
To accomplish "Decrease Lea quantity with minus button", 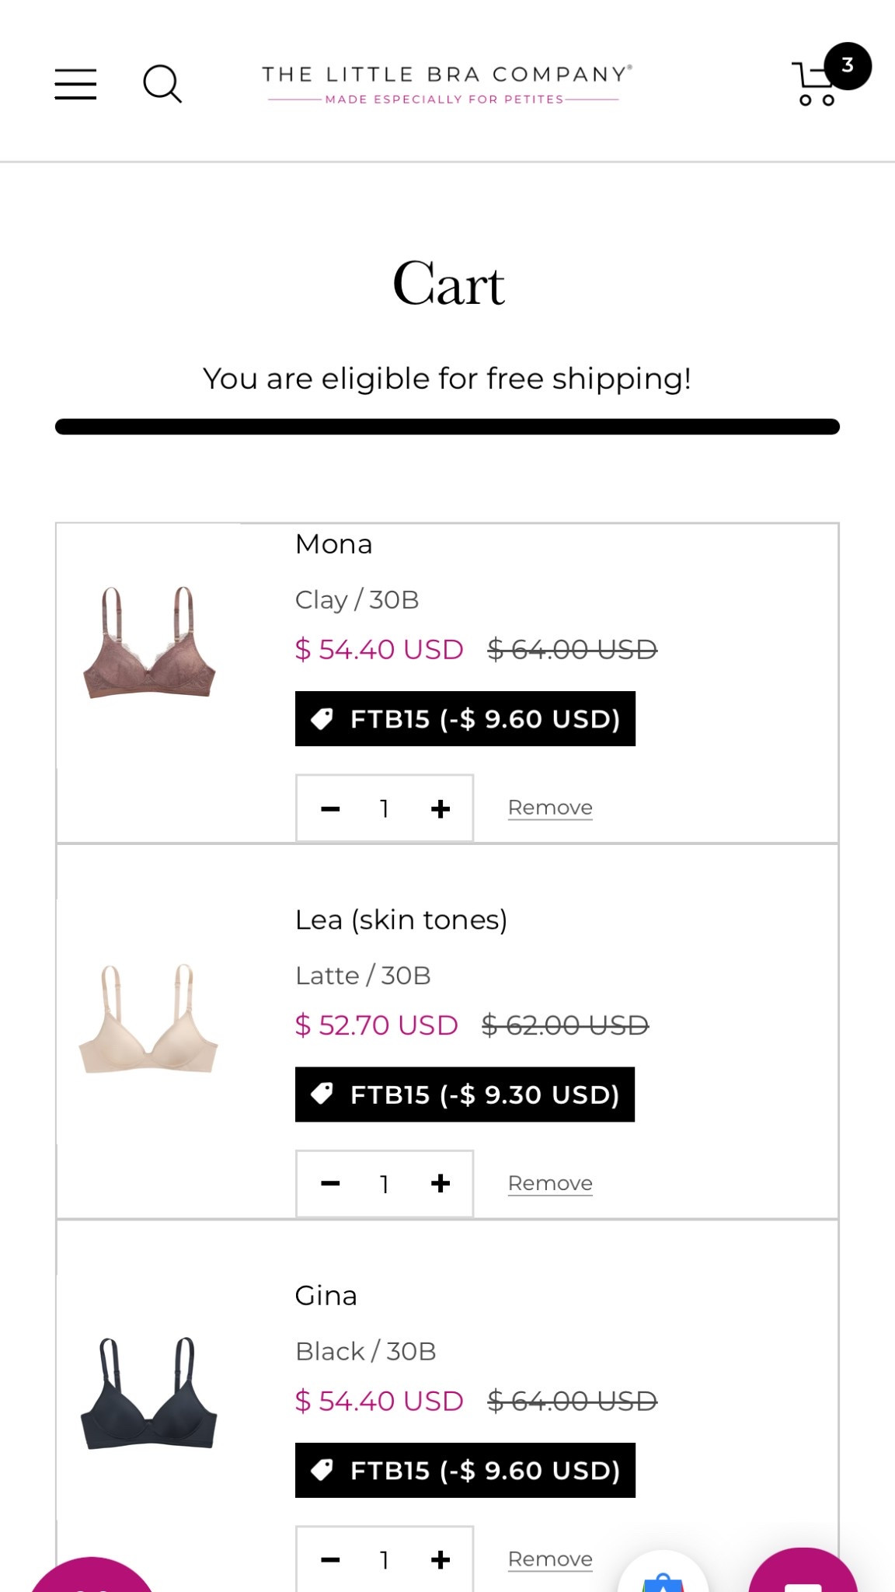I will click(330, 1184).
